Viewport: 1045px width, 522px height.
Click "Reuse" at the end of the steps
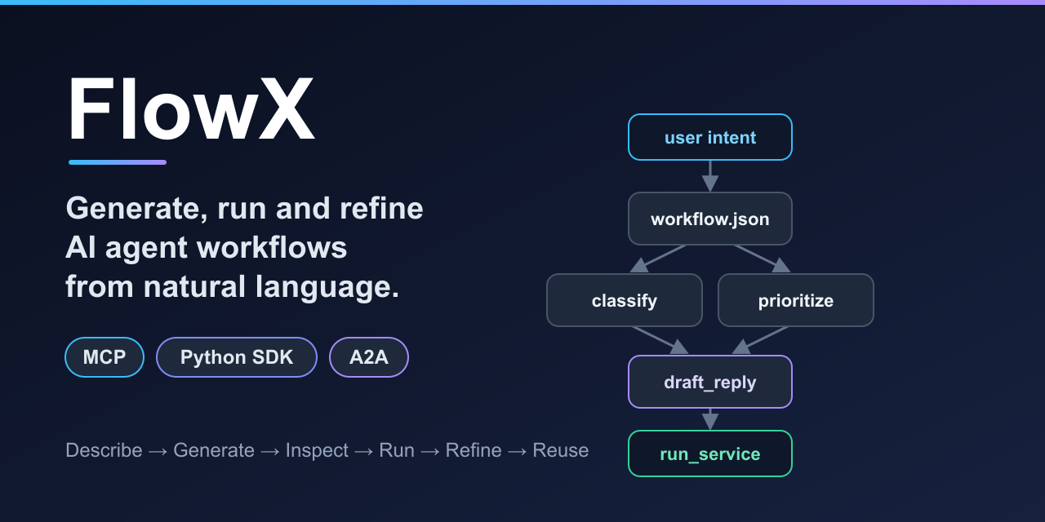click(x=561, y=450)
